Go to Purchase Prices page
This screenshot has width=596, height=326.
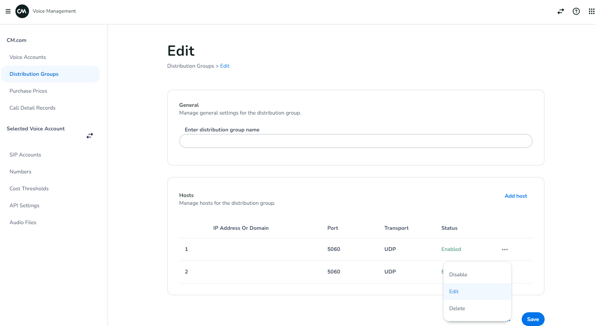pyautogui.click(x=29, y=91)
